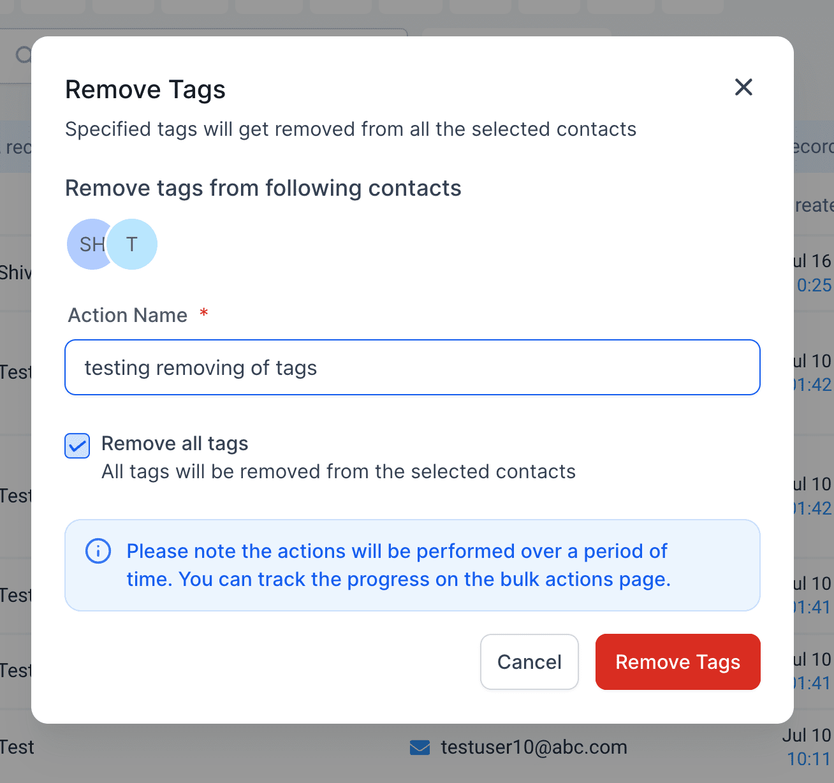Viewport: 834px width, 783px height.
Task: Click the info icon in the blue notice
Action: 98,551
